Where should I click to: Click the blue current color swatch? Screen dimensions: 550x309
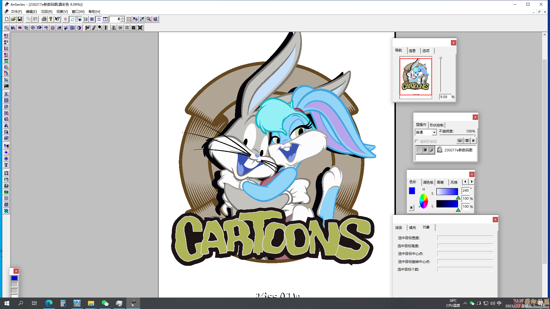click(412, 191)
